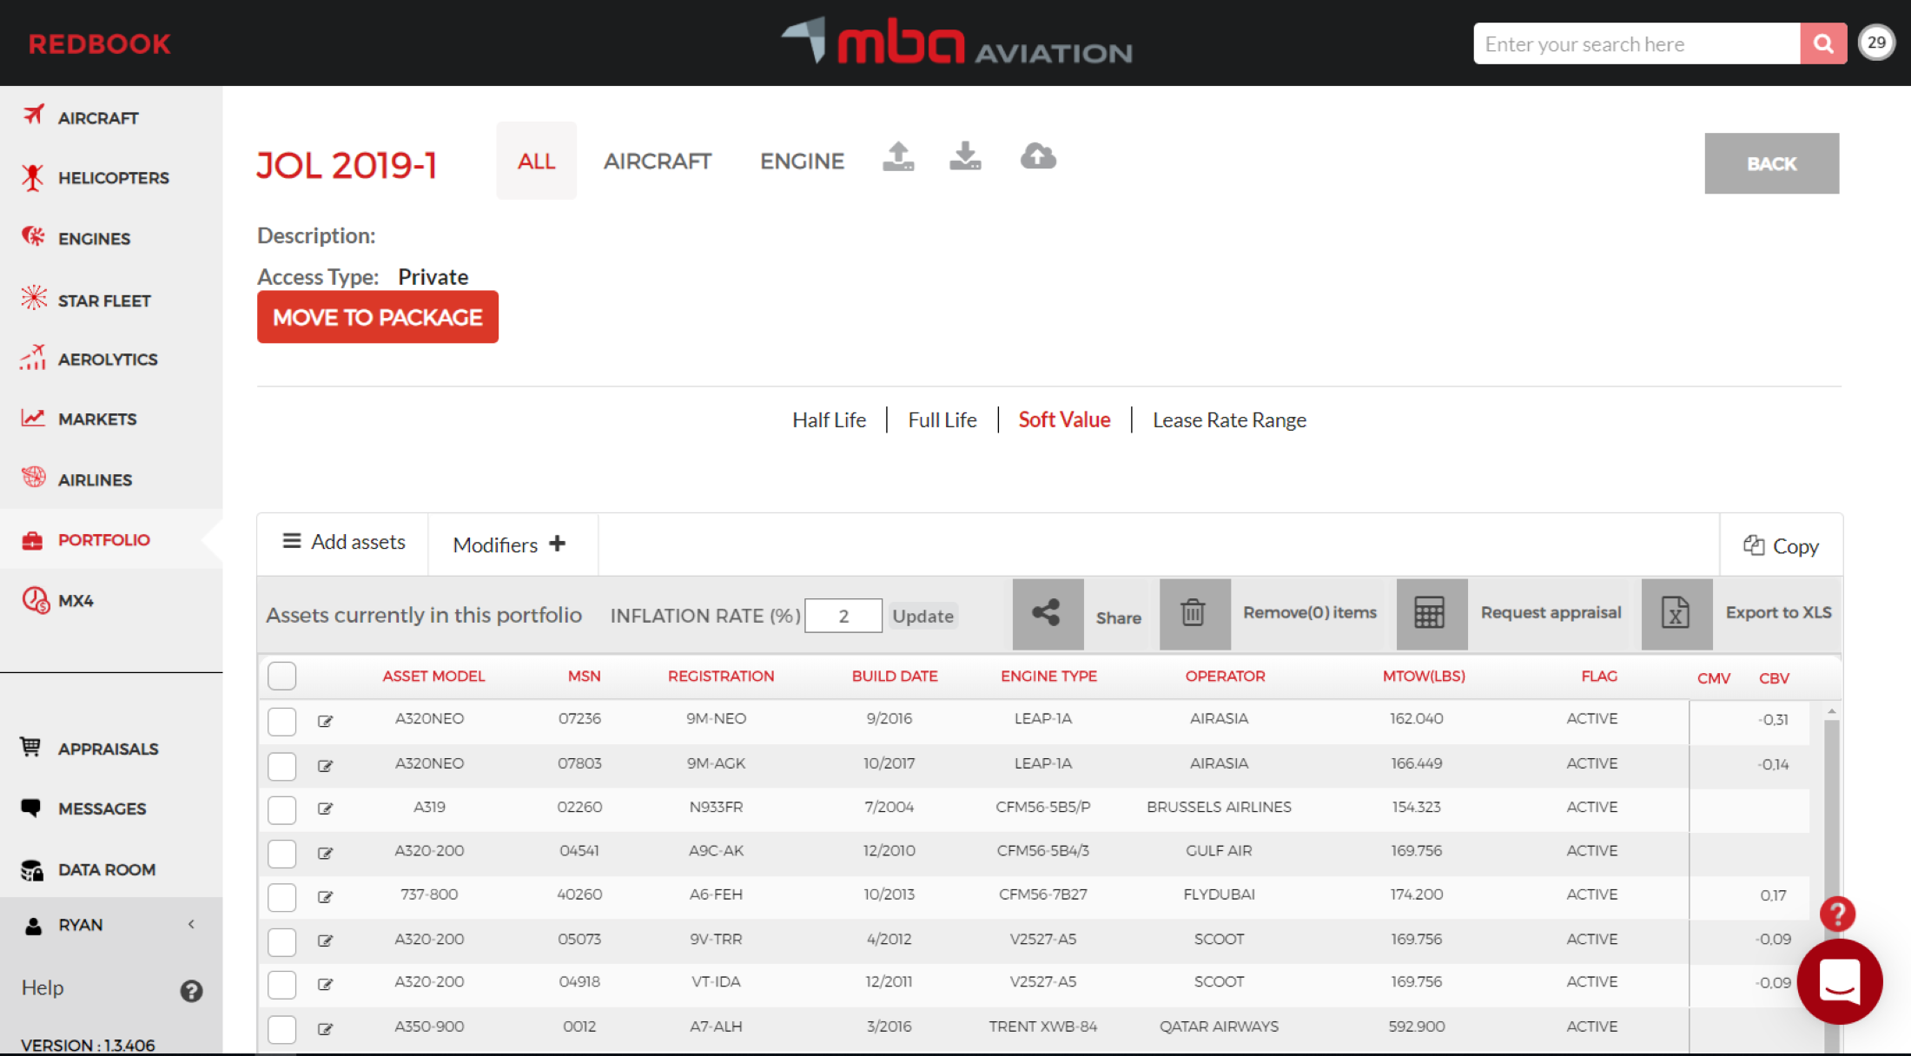Click the mba Aviation logo
The height and width of the screenshot is (1056, 1911).
tap(956, 41)
